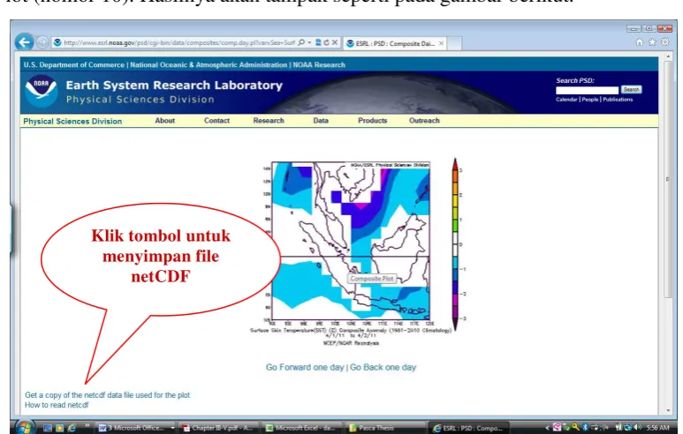Go back with the browser Back arrow
Screen dimensions: 683x434
pos(24,42)
